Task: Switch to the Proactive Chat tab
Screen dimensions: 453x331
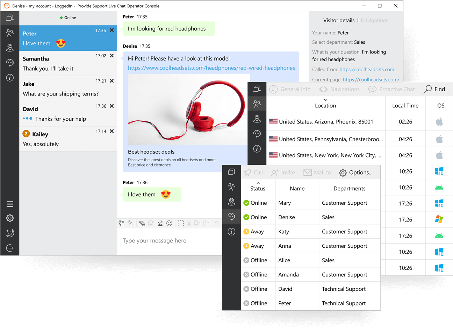Action: (391, 89)
